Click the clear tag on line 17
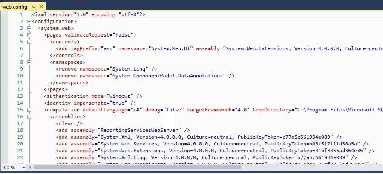 (69, 123)
